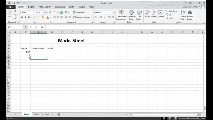The height and width of the screenshot is (120, 213).
Task: Open the Calibri font name dropdown
Action: coord(36,13)
